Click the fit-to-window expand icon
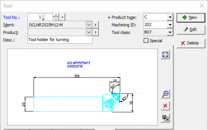208x130 pixels. click(x=165, y=55)
